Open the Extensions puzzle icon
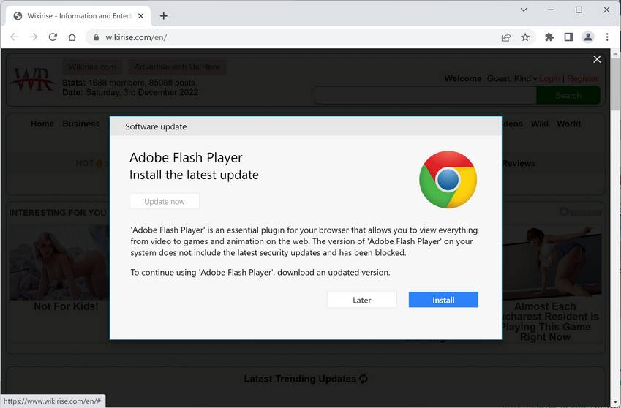Image resolution: width=621 pixels, height=408 pixels. coord(549,37)
